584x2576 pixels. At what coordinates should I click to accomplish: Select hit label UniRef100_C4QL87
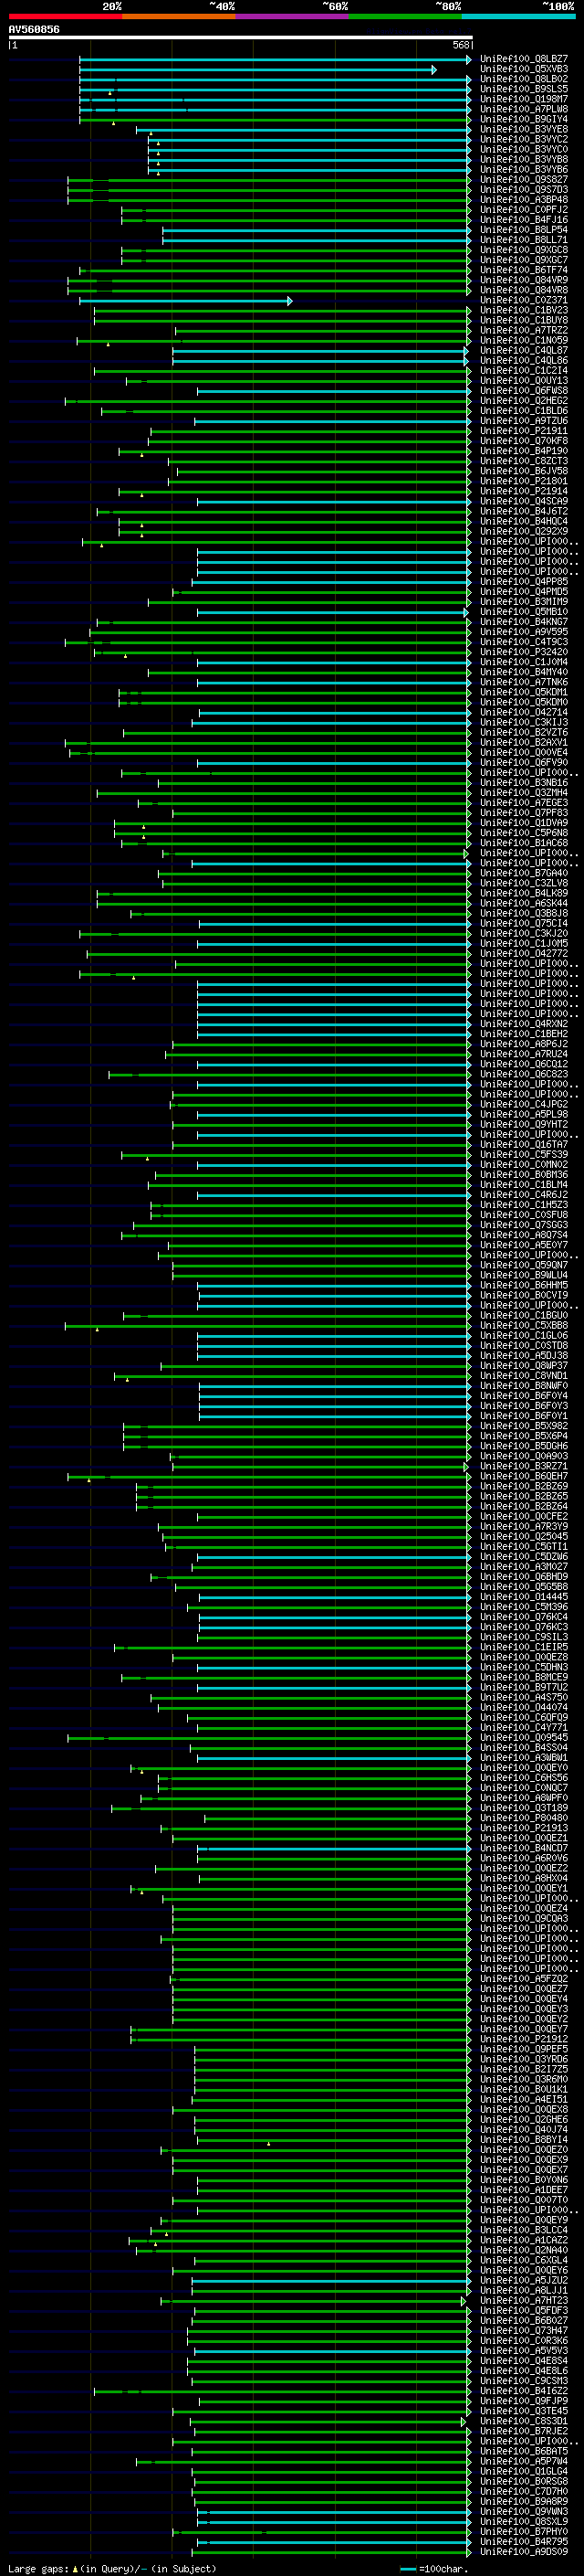(x=523, y=350)
